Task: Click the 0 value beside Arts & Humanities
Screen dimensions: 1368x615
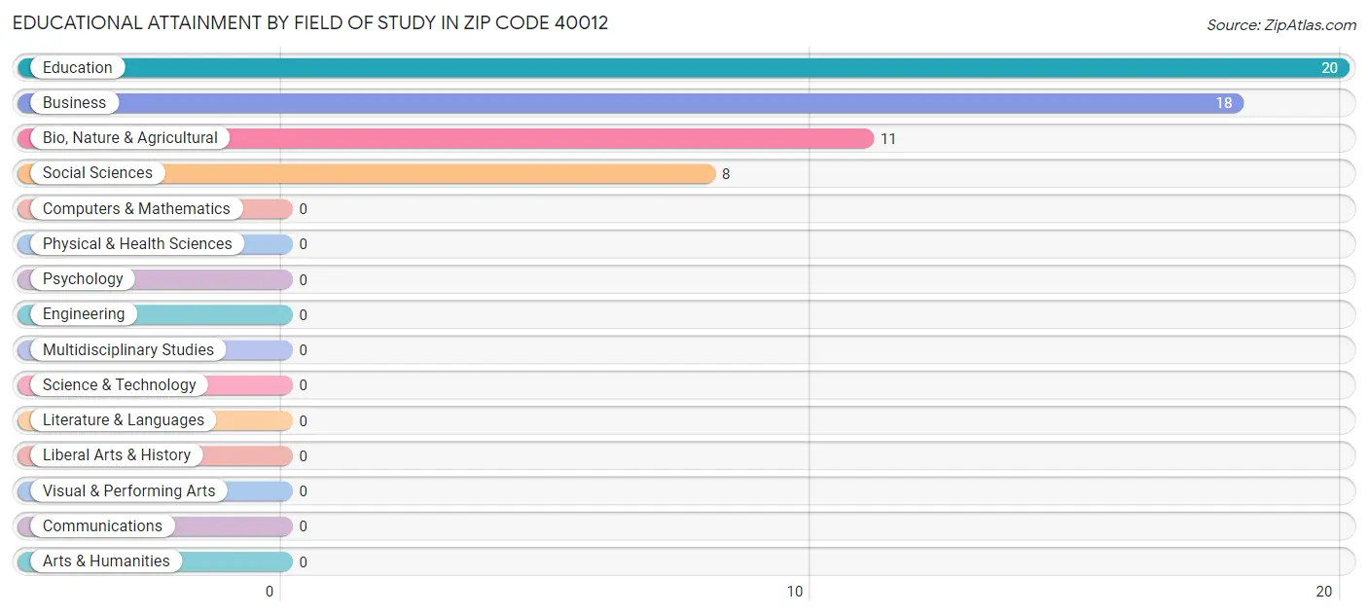Action: tap(303, 561)
